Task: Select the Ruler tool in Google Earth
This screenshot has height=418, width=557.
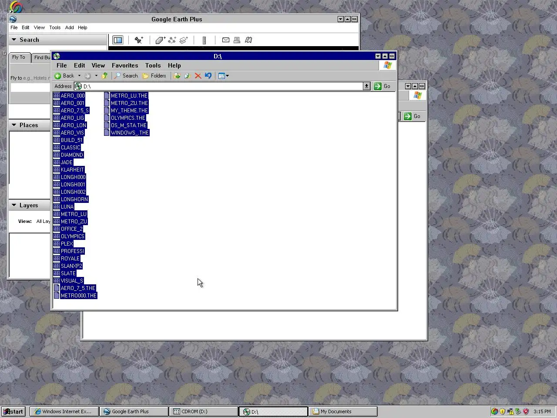Action: (204, 40)
